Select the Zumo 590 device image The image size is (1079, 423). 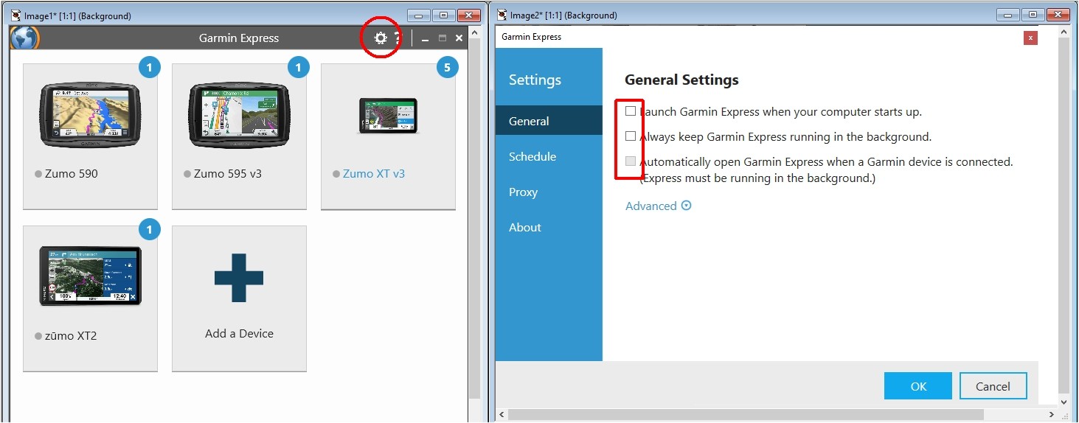tap(90, 116)
